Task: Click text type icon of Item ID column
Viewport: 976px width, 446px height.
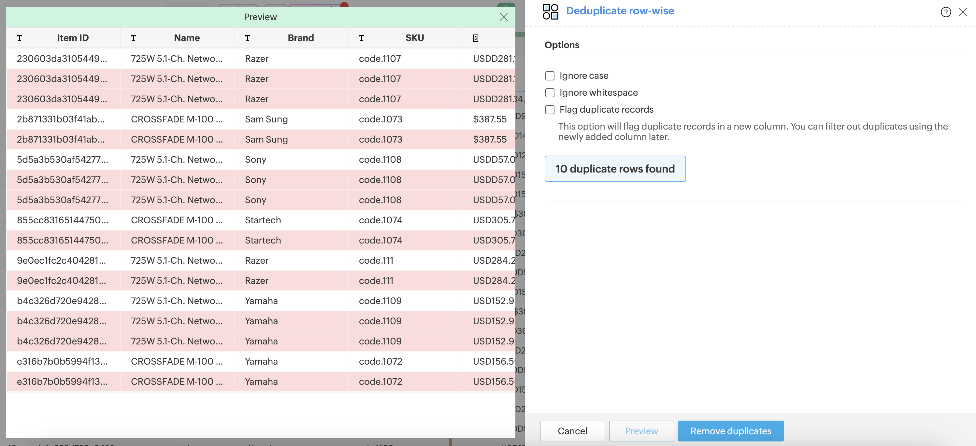Action: click(20, 38)
